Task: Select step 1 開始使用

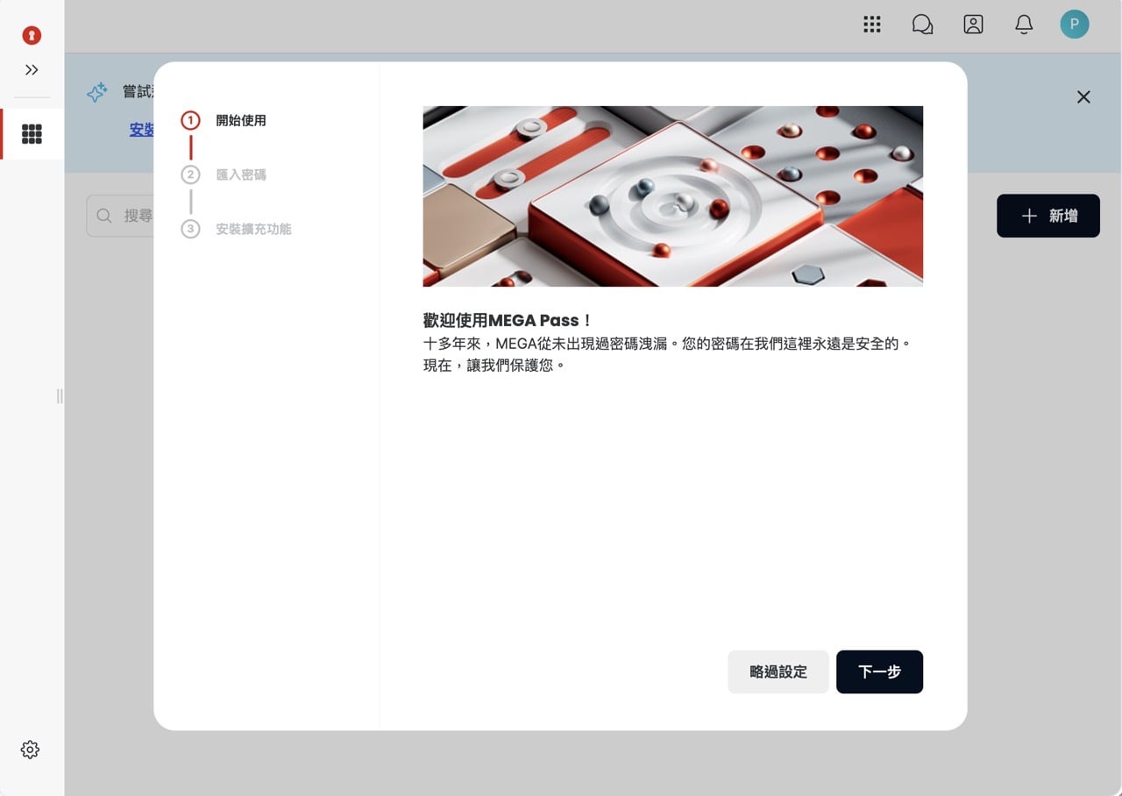Action: [224, 120]
